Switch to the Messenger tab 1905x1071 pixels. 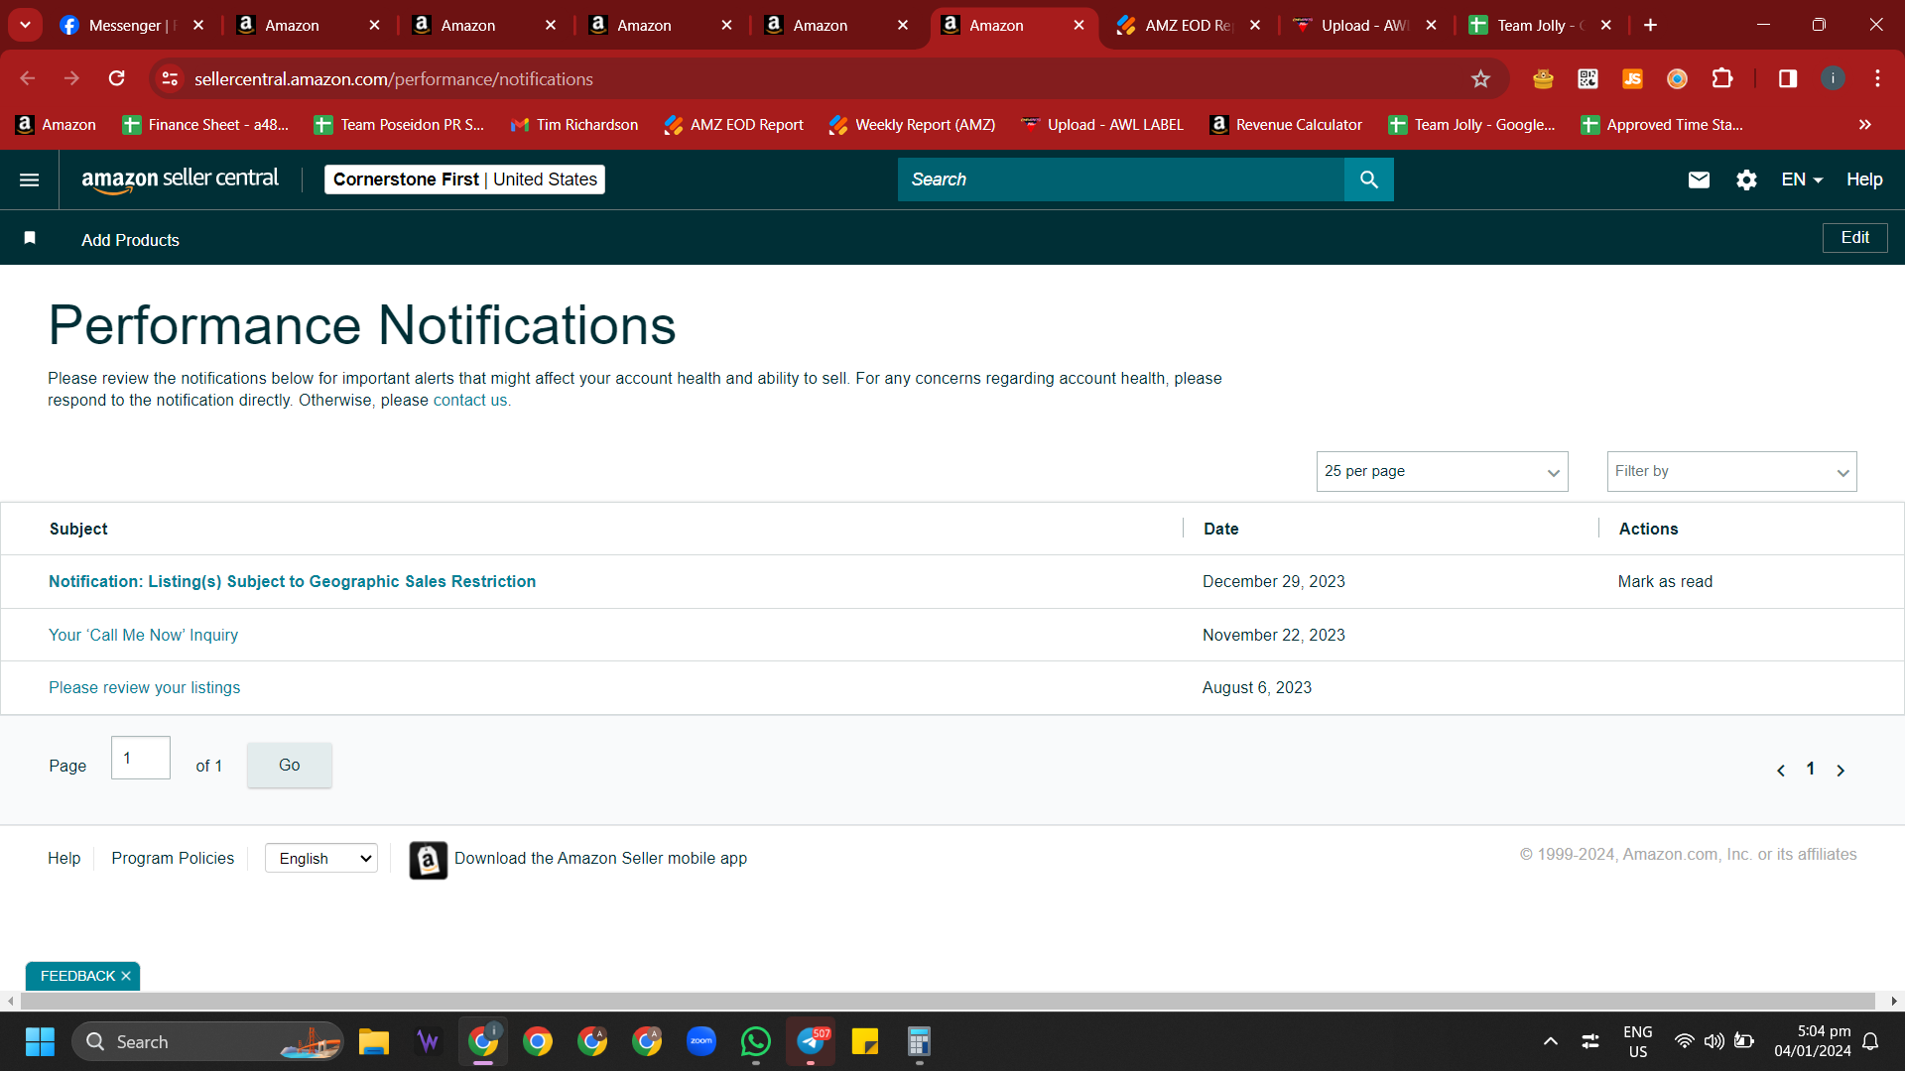tap(133, 26)
